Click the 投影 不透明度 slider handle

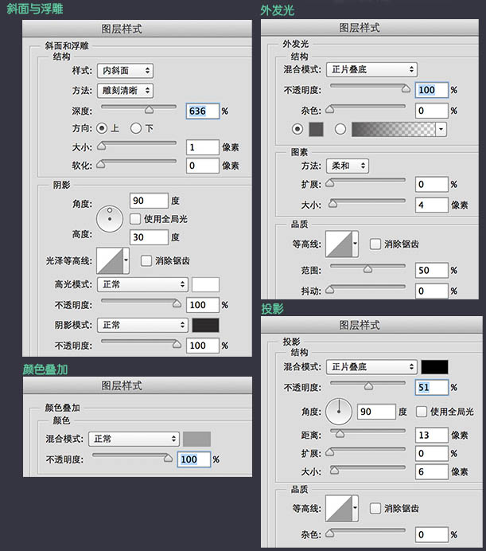tap(368, 386)
